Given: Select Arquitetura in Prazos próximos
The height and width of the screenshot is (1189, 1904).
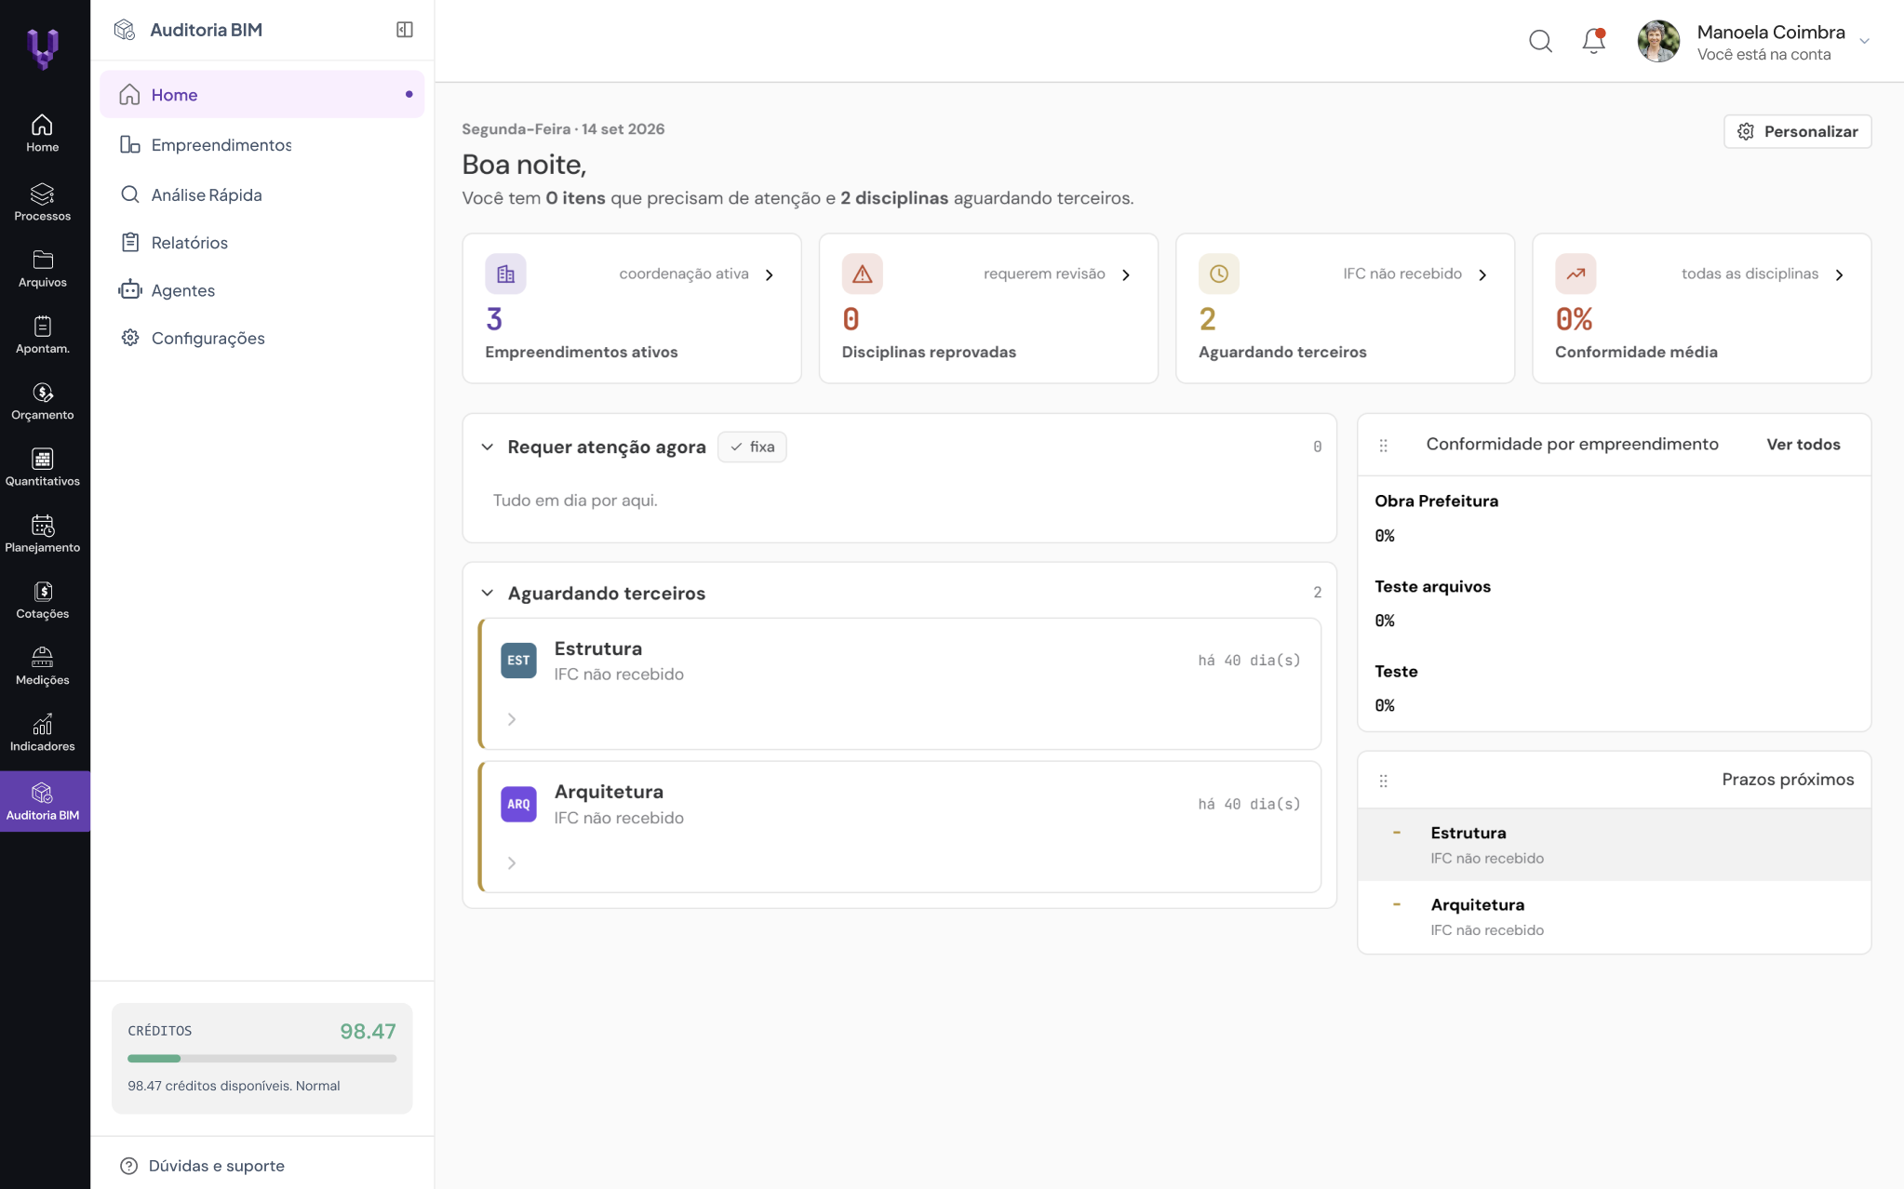Looking at the screenshot, I should (x=1614, y=916).
